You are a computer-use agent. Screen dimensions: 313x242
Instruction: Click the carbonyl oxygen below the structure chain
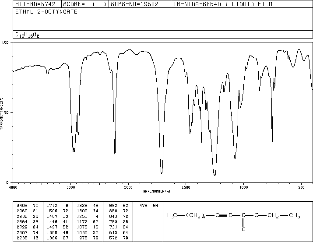click(243, 229)
